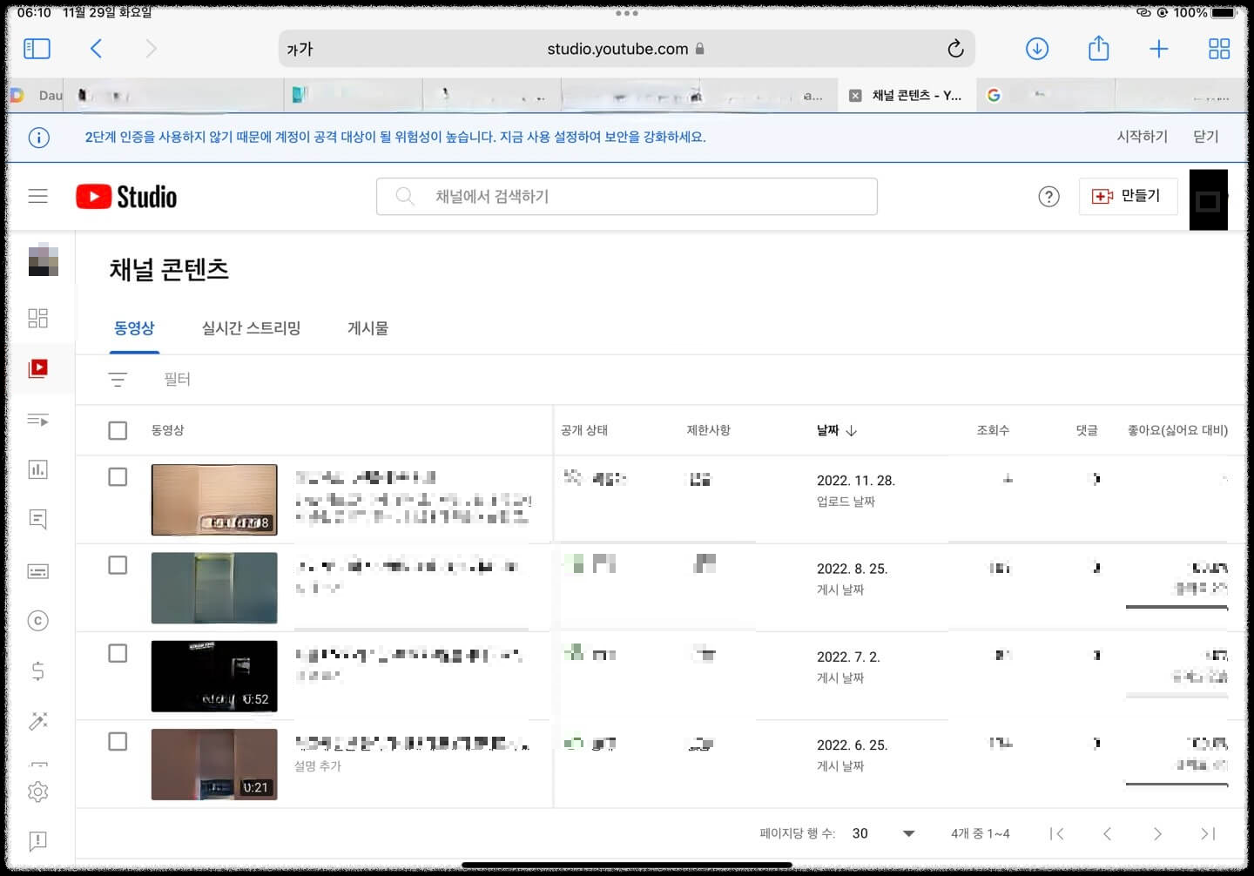Switch to the 실시간 스트리밍 tab
Viewport: 1254px width, 876px height.
(x=250, y=328)
